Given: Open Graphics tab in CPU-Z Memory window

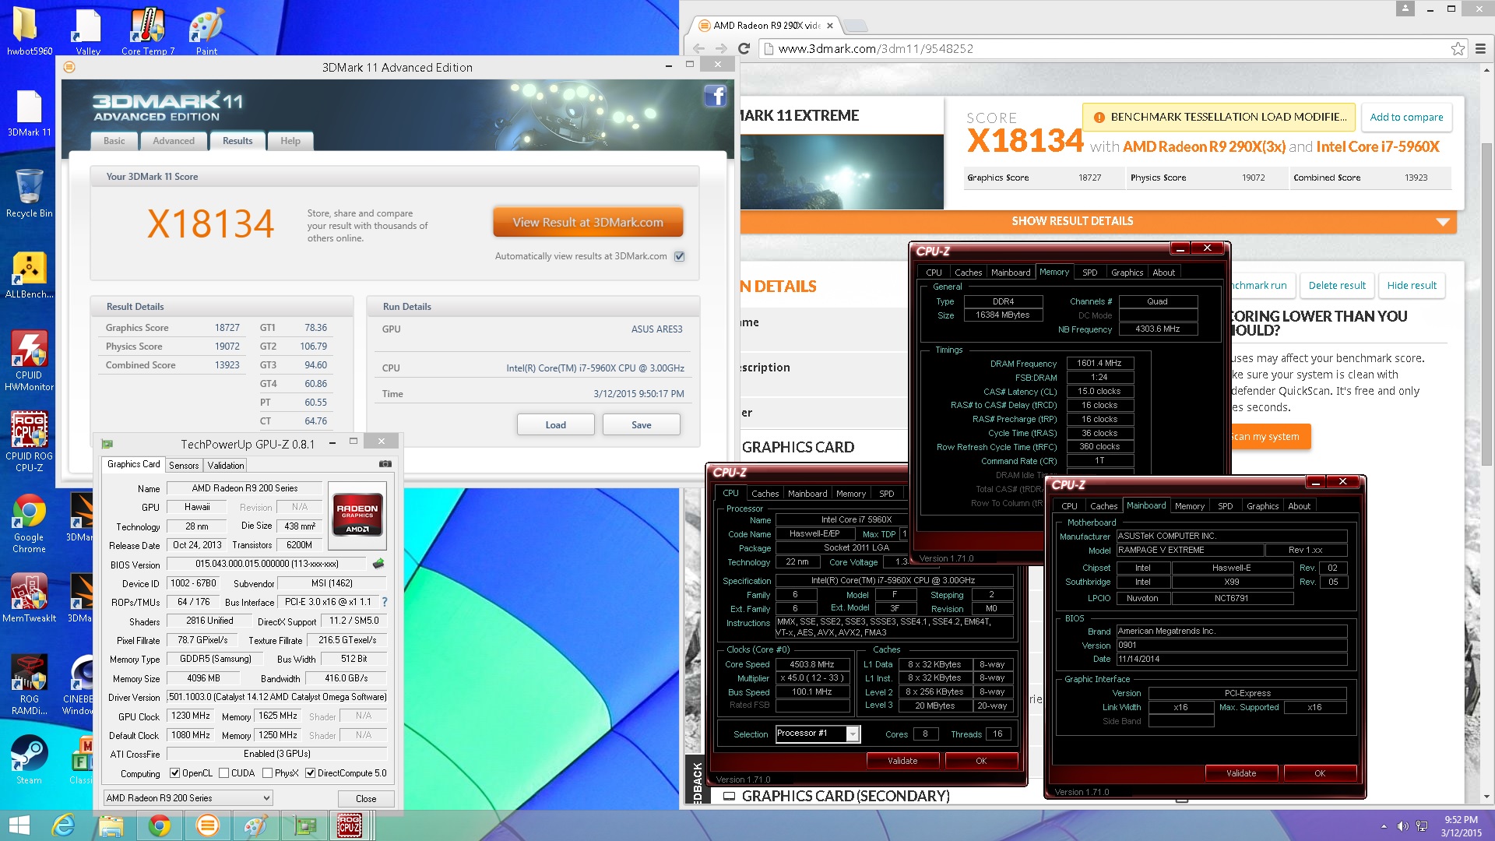Looking at the screenshot, I should click(1127, 273).
